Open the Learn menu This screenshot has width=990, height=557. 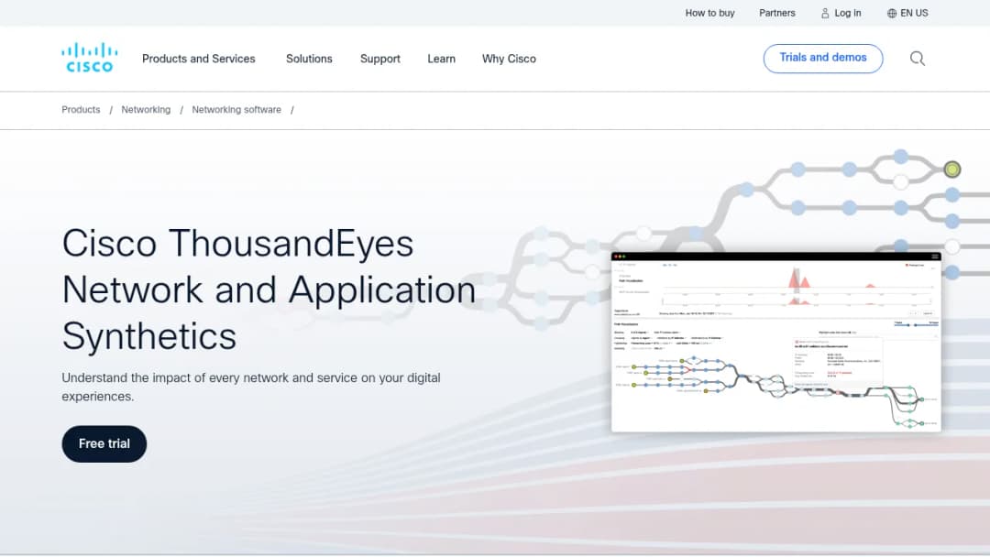pos(441,59)
